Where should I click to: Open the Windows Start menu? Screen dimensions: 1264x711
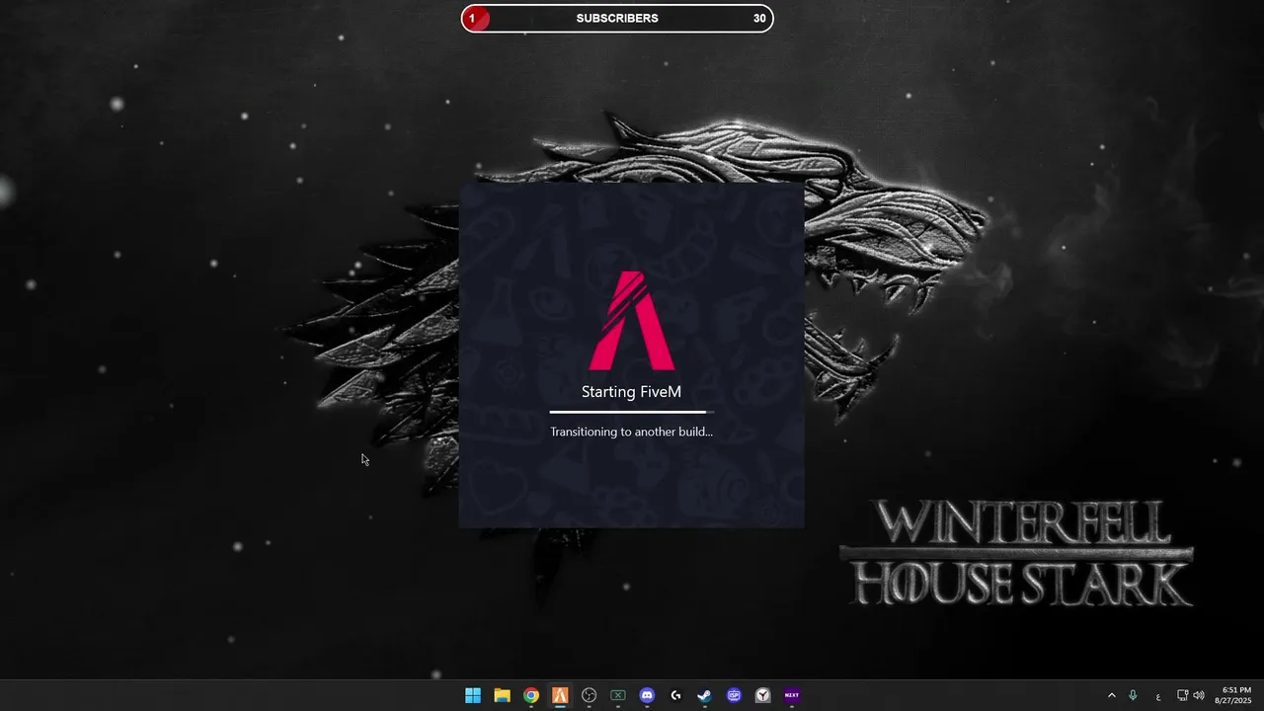pyautogui.click(x=473, y=695)
